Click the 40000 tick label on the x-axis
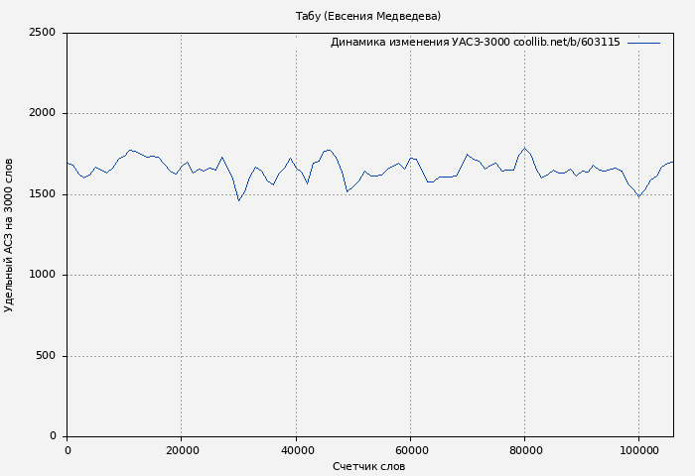Viewport: 695px width, 476px height. click(x=296, y=451)
